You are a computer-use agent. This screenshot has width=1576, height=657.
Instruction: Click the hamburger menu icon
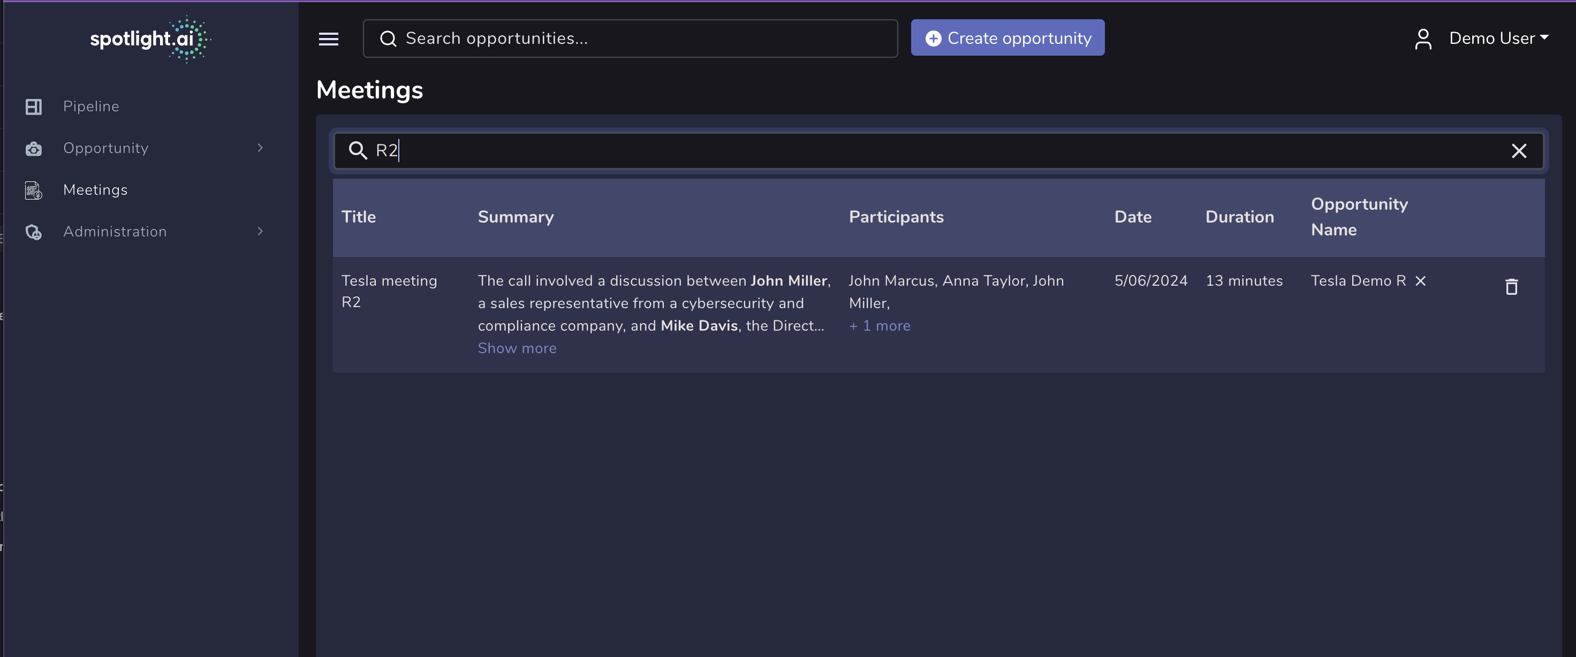329,39
